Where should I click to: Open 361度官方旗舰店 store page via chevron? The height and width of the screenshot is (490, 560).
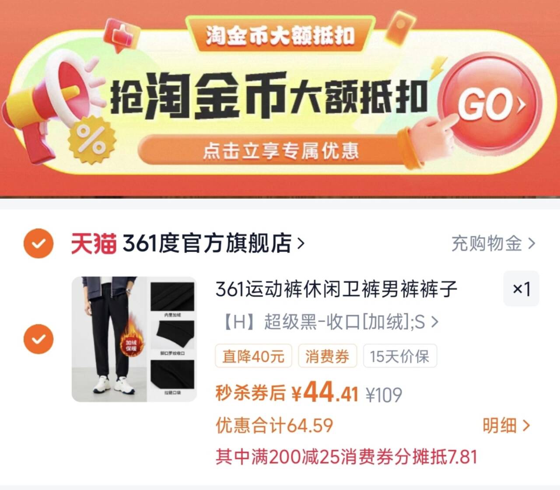(301, 243)
